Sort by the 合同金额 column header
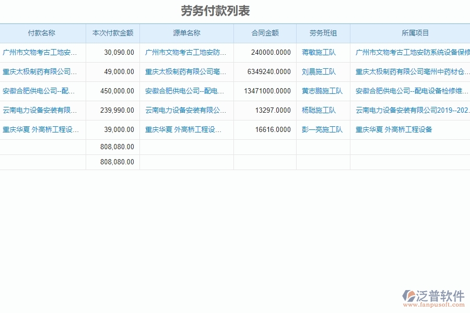The height and width of the screenshot is (313, 470). click(x=265, y=33)
